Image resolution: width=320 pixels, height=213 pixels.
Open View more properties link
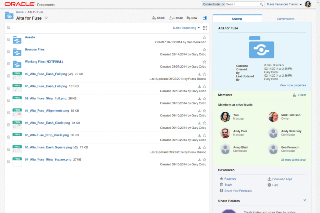[x=292, y=85]
